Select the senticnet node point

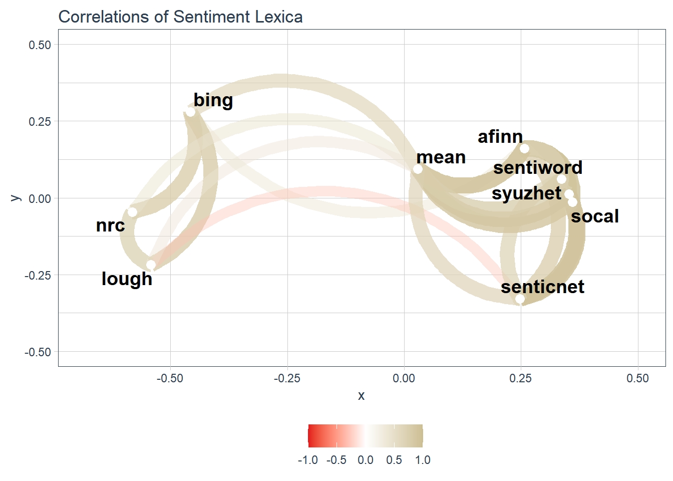point(520,299)
